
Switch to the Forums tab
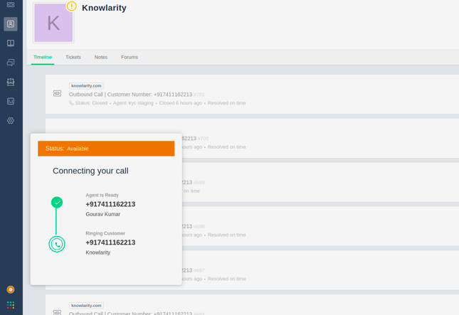coord(130,57)
